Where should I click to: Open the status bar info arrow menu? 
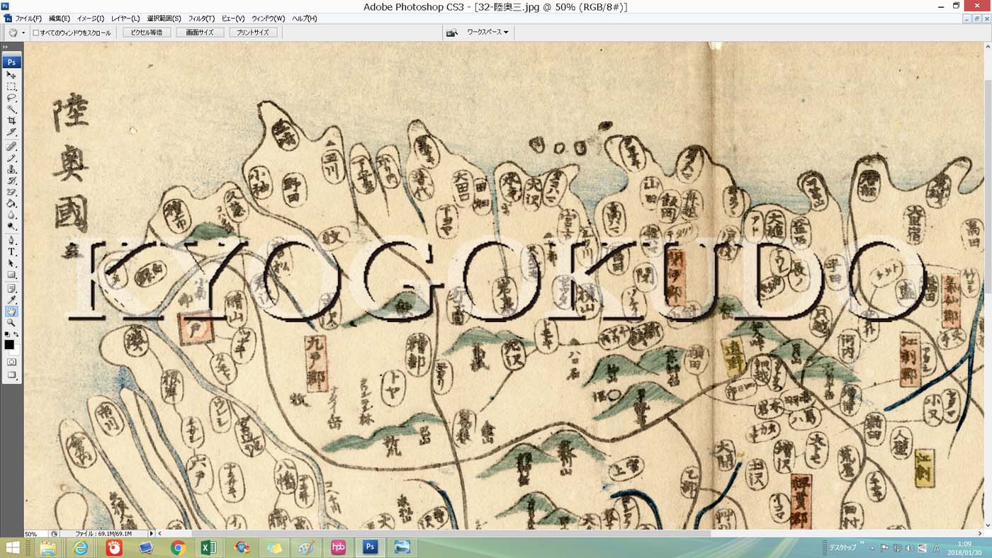point(151,533)
